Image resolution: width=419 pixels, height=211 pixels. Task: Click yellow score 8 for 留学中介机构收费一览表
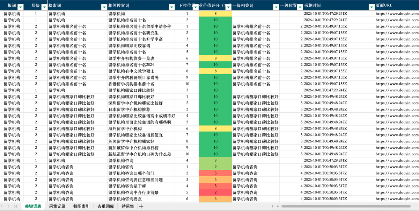(x=215, y=58)
